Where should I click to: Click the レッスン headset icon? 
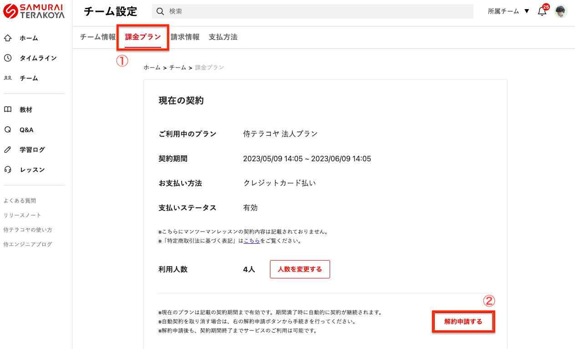click(x=8, y=169)
